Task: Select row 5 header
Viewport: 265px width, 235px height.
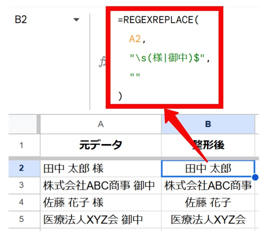Action: tap(21, 219)
